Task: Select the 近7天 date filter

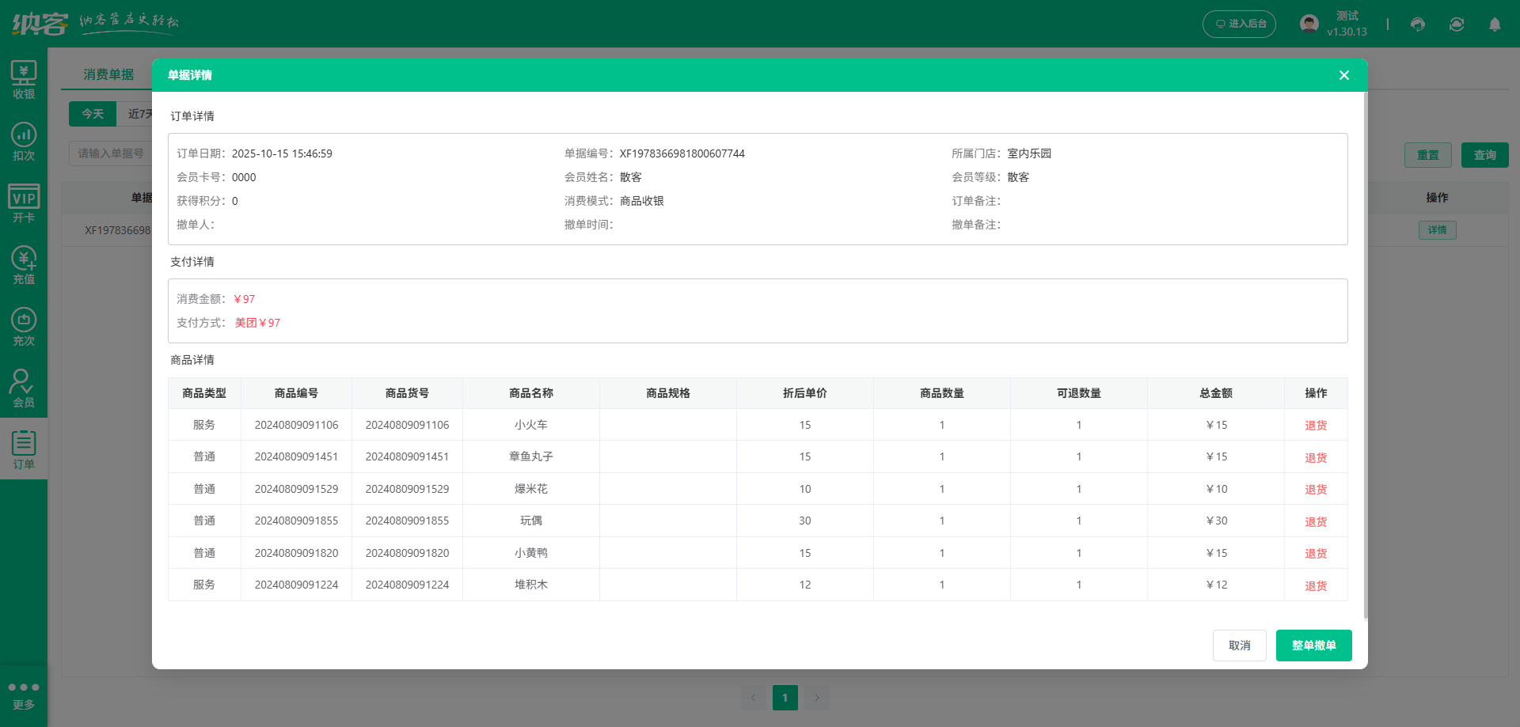Action: 140,114
